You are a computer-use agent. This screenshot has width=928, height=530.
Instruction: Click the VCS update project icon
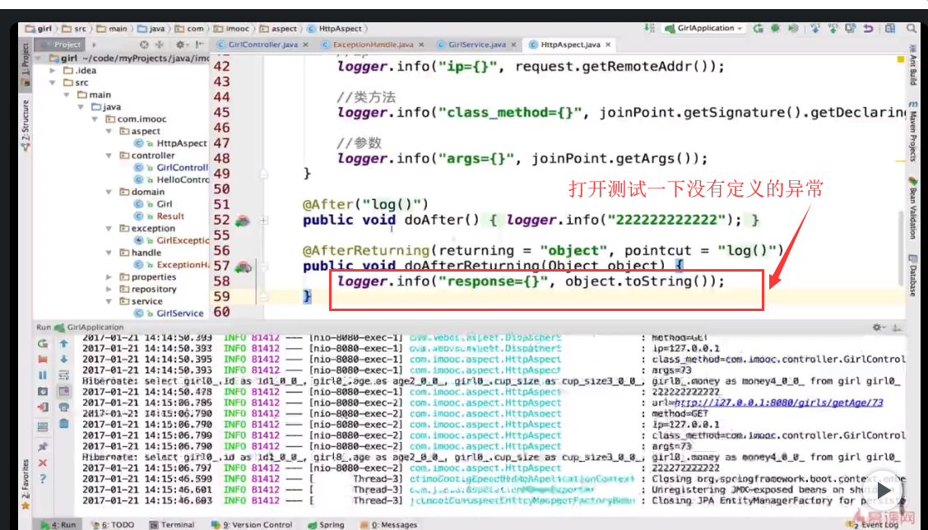click(815, 29)
